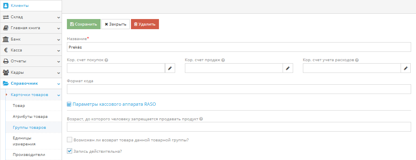
Task: Edit Кор. счет учета расходов pencil icon
Action: (405, 68)
